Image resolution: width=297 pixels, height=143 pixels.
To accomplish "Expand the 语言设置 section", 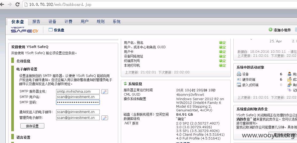I will point(23,137).
